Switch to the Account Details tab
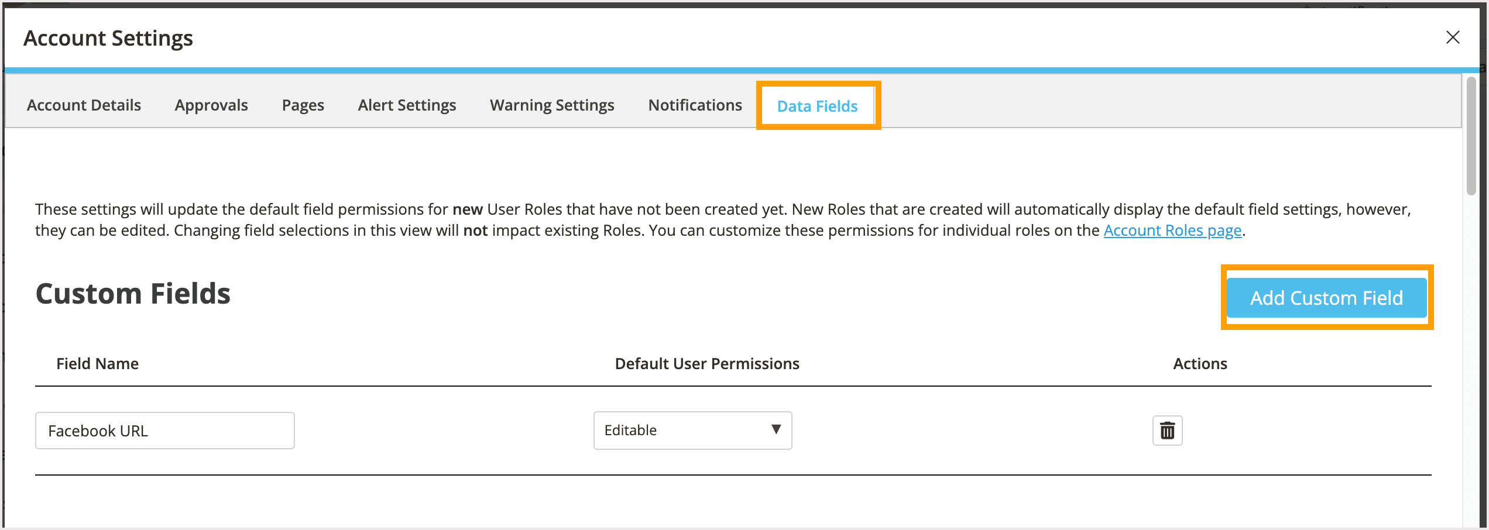The width and height of the screenshot is (1489, 530). click(83, 105)
